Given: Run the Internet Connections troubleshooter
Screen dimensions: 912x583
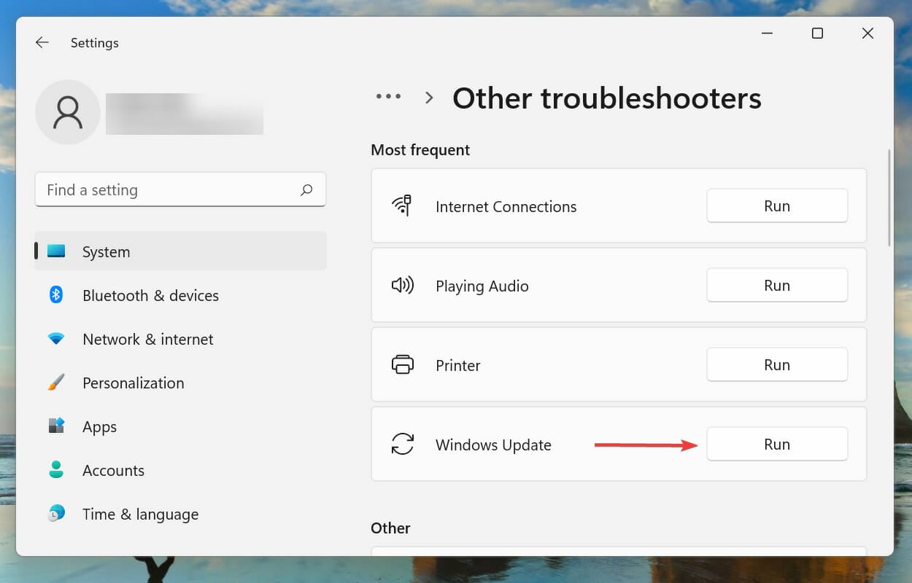Looking at the screenshot, I should coord(777,206).
